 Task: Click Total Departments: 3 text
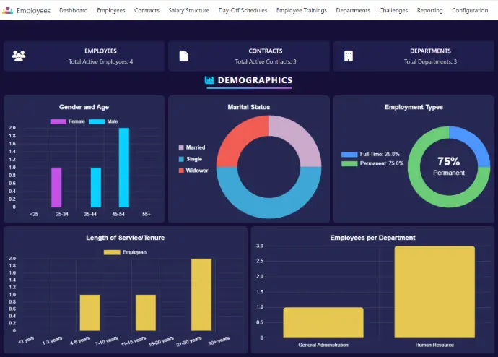click(430, 61)
